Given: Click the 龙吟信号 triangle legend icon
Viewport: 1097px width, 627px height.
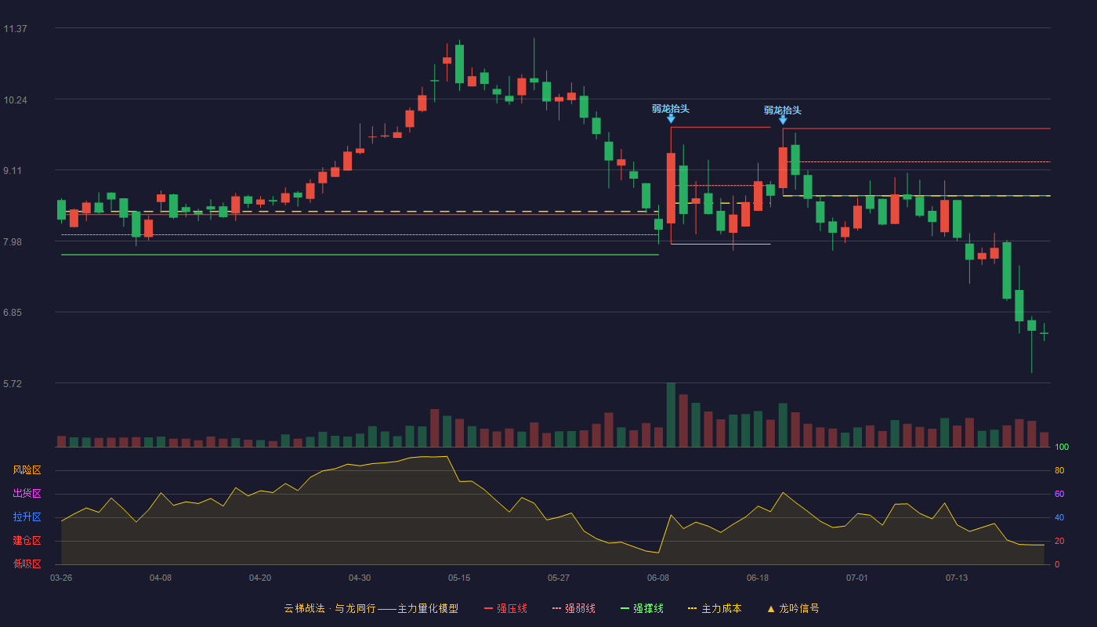Looking at the screenshot, I should [770, 608].
